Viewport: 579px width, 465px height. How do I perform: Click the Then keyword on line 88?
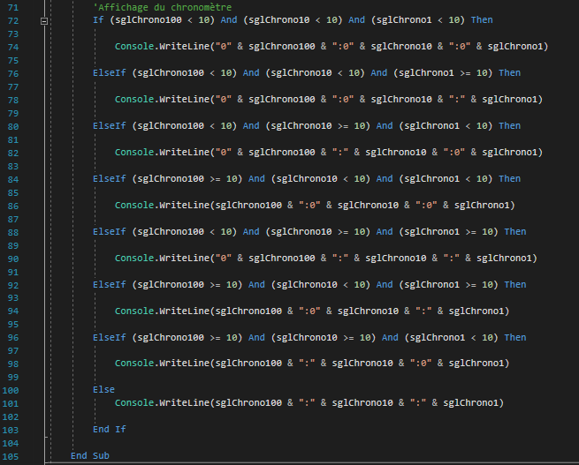pyautogui.click(x=515, y=232)
